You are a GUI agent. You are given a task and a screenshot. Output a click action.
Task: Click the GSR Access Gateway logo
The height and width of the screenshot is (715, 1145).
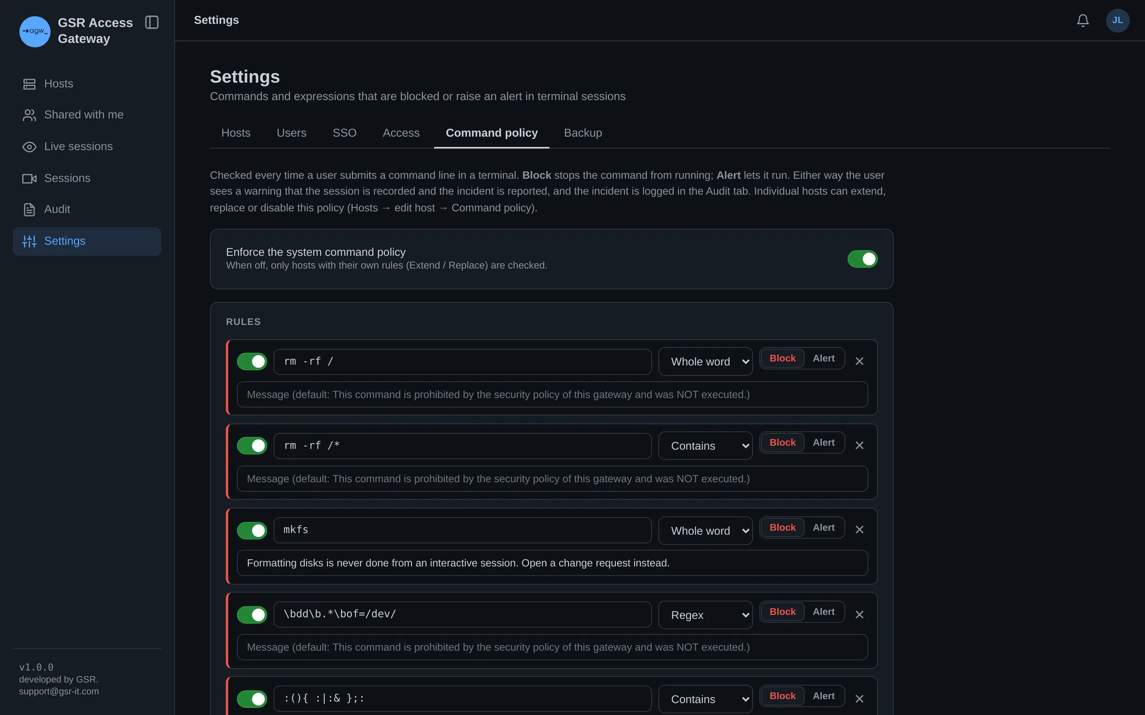pos(35,31)
